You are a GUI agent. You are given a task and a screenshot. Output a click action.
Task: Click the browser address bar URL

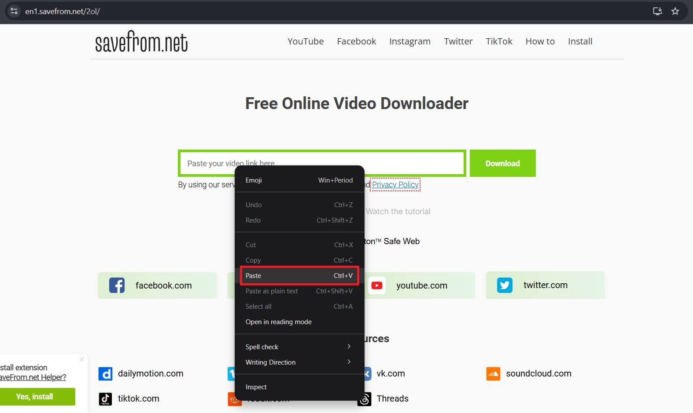coord(63,11)
